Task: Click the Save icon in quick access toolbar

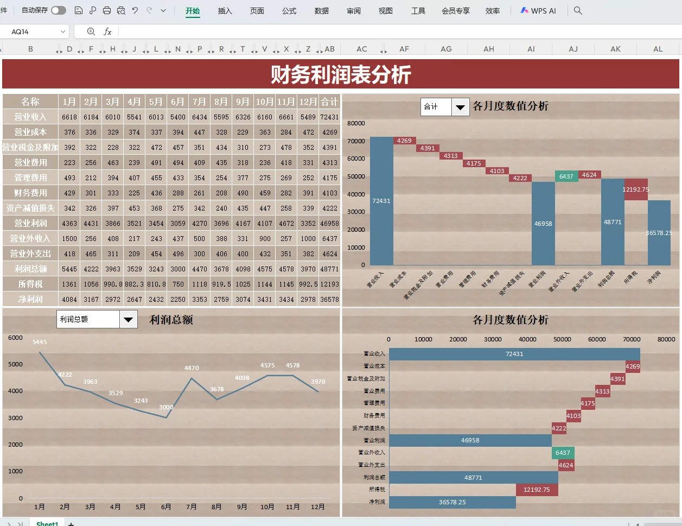Action: pos(79,10)
